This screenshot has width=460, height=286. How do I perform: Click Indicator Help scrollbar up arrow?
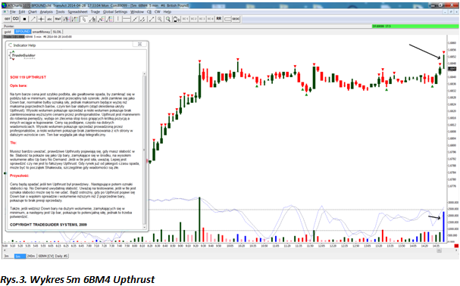coord(144,73)
